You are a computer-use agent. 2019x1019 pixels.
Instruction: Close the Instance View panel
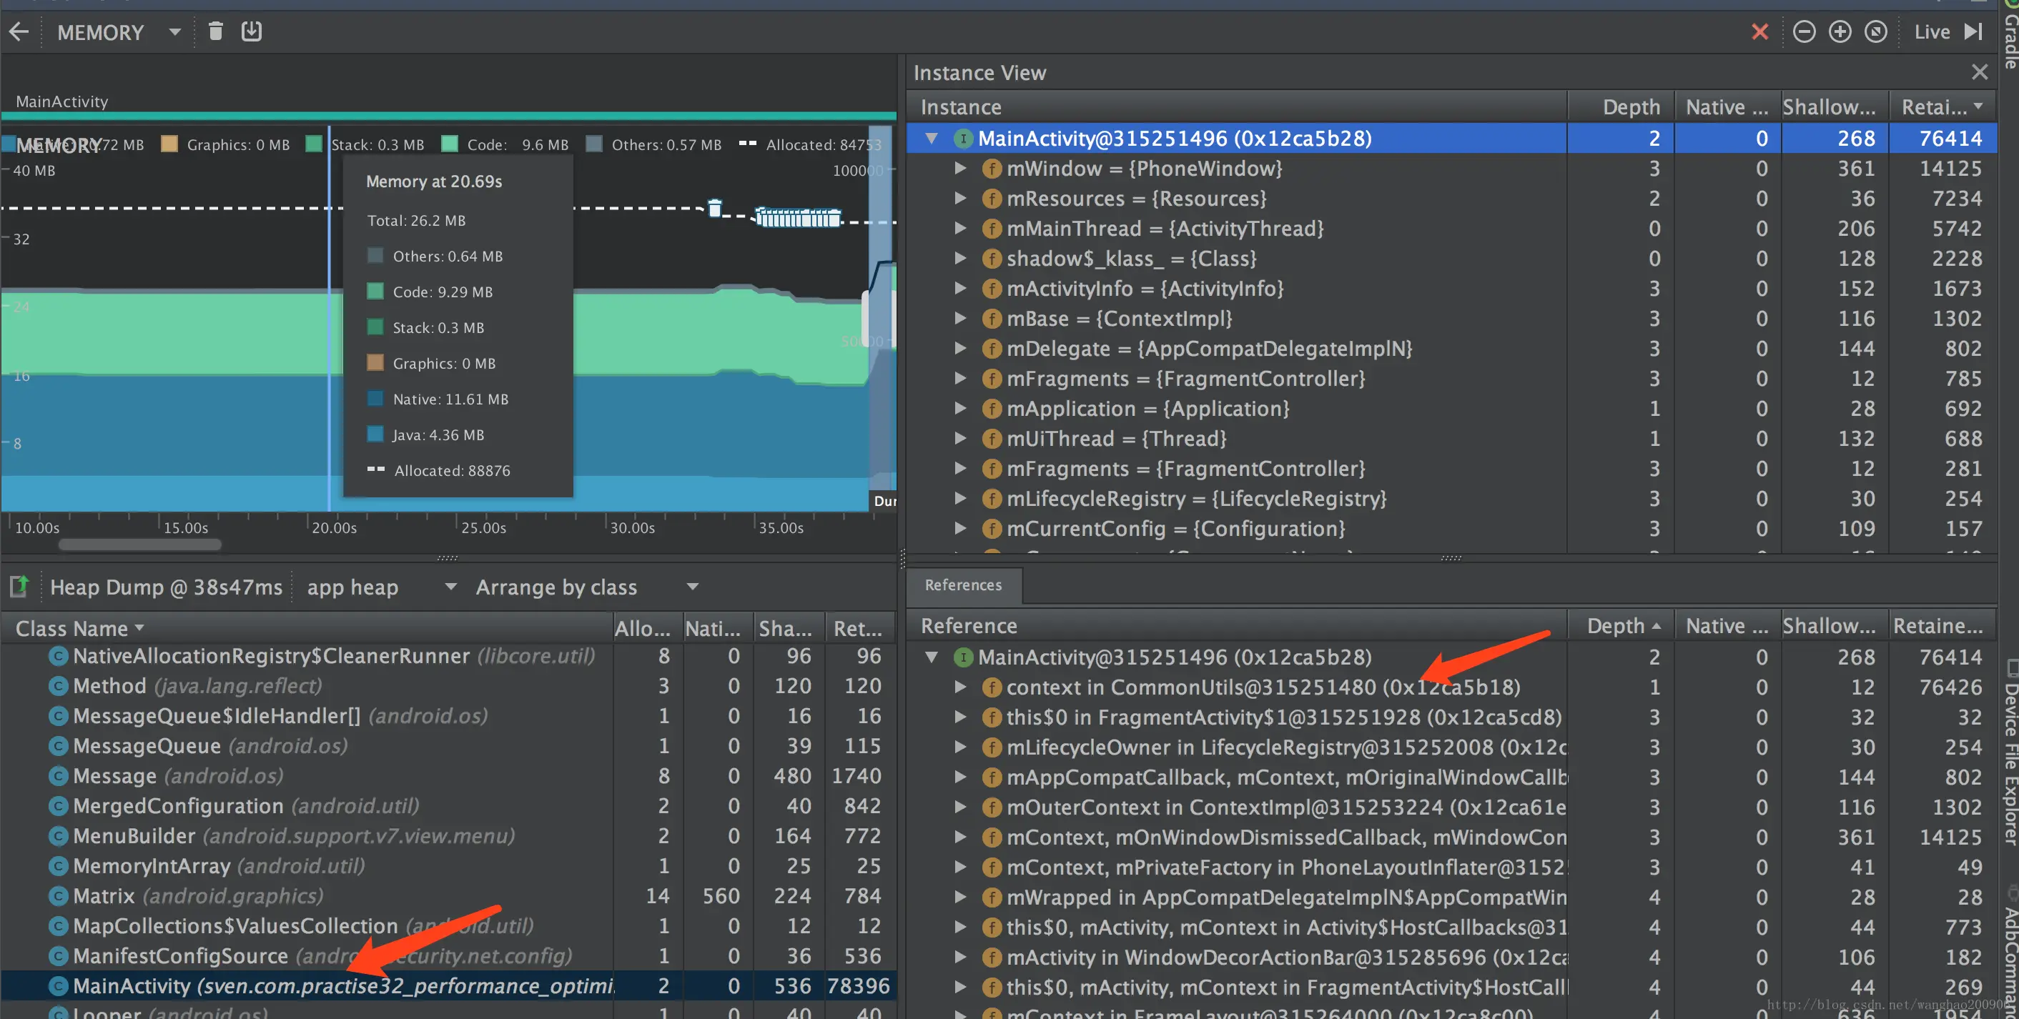(1979, 73)
